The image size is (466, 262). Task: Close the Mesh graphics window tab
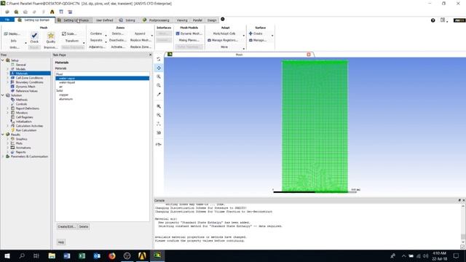309,55
